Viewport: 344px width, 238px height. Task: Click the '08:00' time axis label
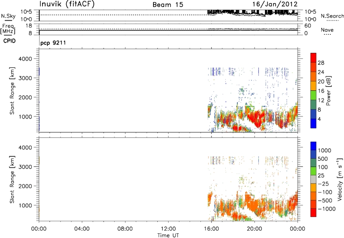point(125,229)
